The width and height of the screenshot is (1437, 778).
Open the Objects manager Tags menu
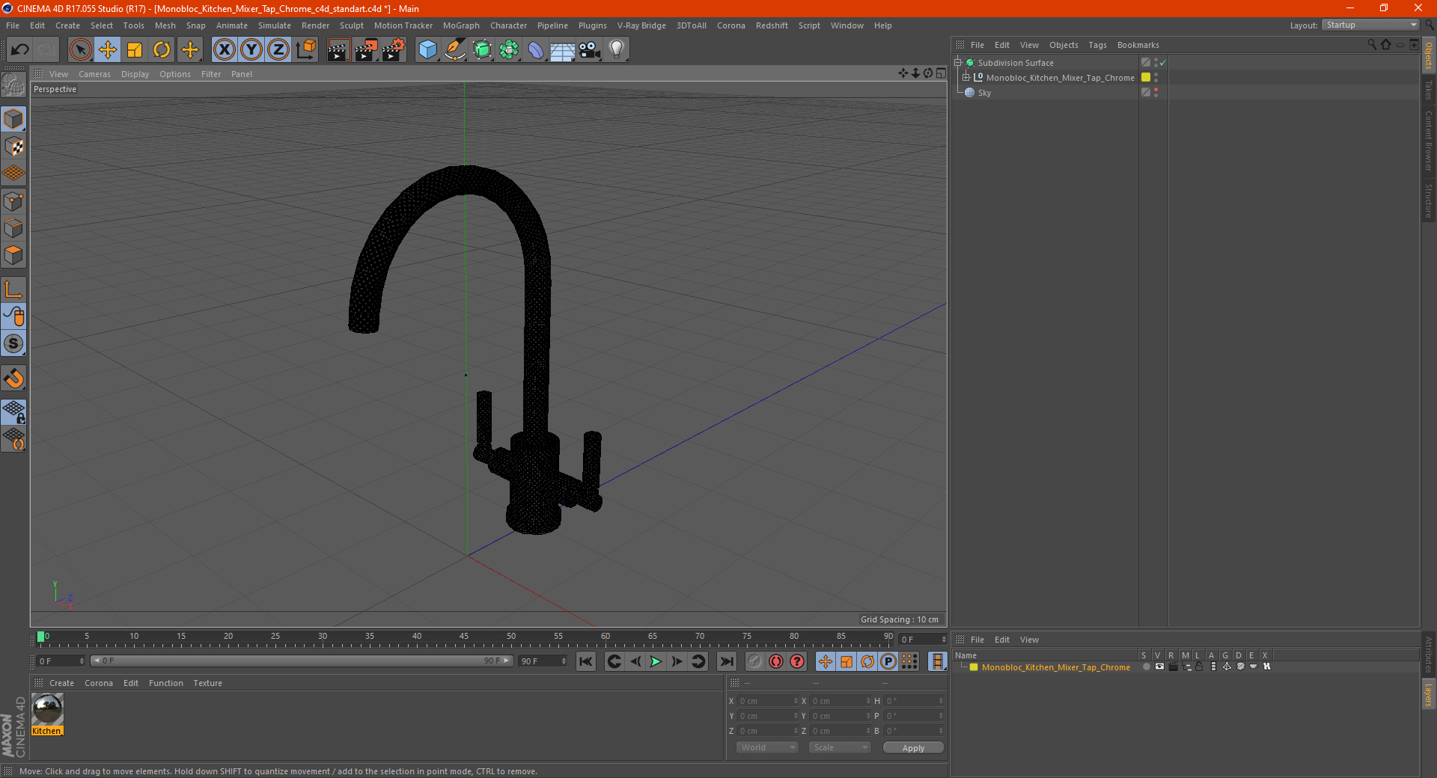pos(1097,45)
